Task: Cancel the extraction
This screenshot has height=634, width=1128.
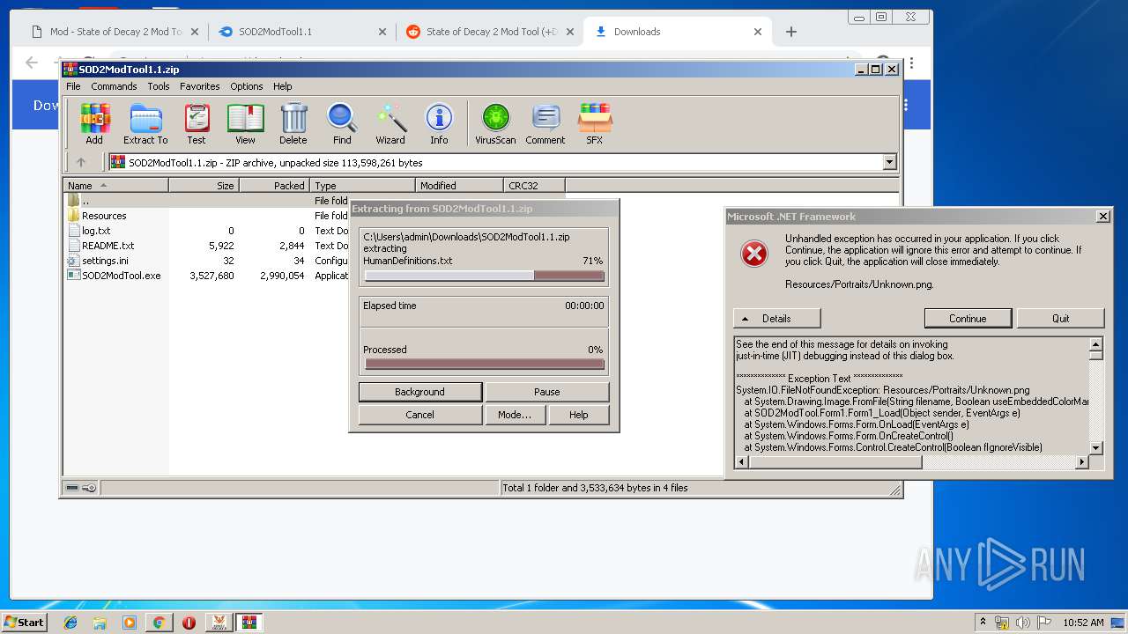Action: [x=419, y=415]
